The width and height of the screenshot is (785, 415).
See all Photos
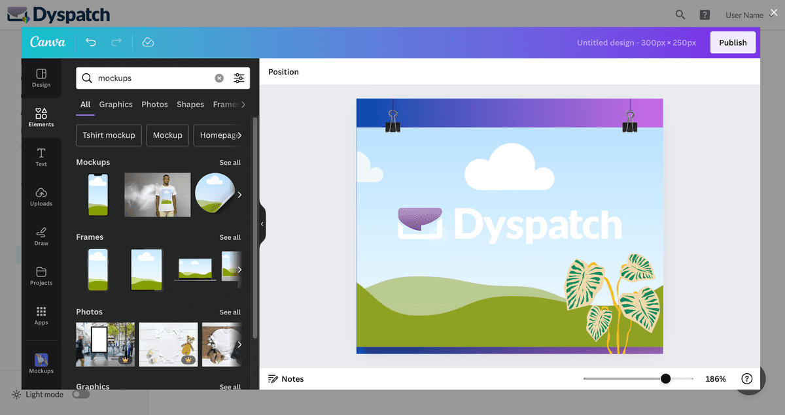(x=230, y=312)
